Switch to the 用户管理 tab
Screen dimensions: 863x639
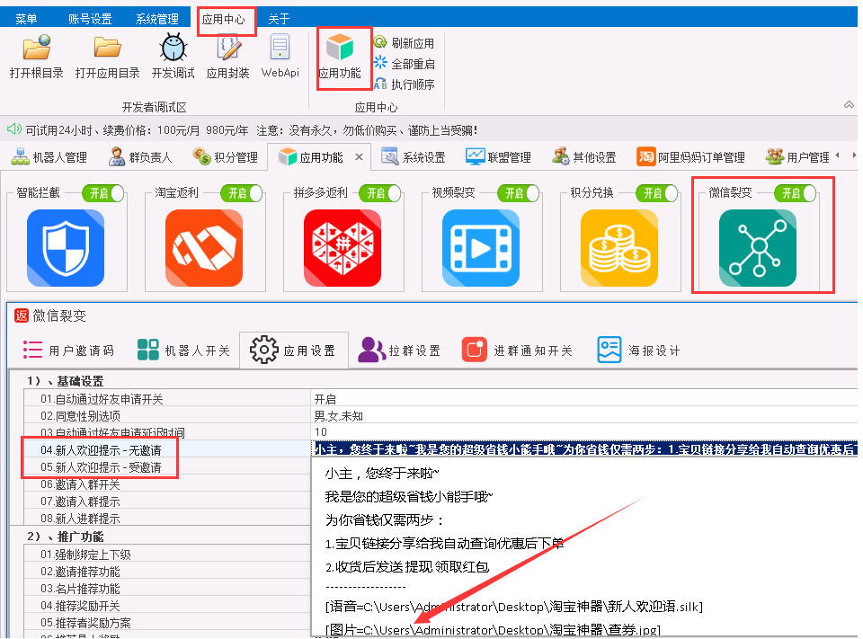(x=797, y=157)
